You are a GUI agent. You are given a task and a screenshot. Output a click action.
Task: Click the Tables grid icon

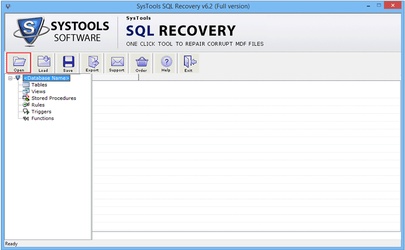[x=26, y=85]
